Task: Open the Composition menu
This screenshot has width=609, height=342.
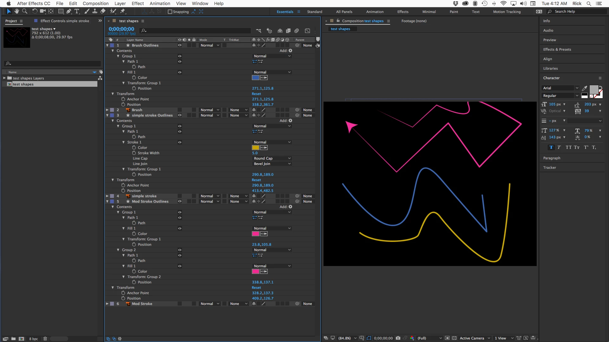Action: 95,3
